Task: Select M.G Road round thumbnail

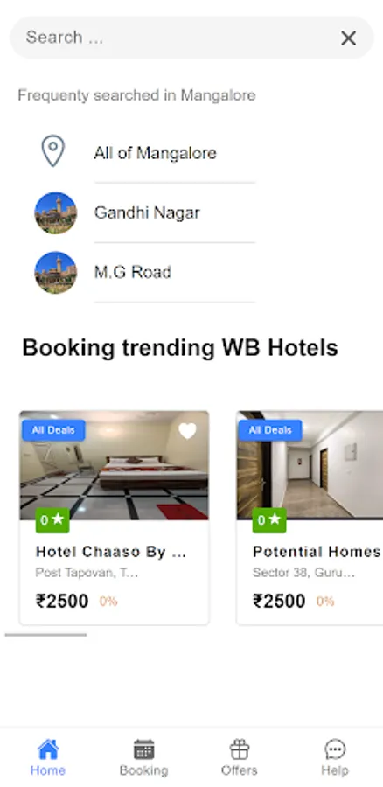Action: [x=56, y=273]
